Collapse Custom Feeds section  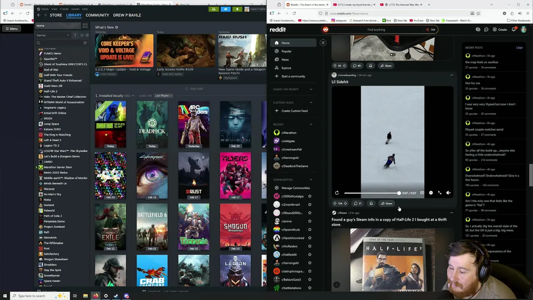point(311,102)
